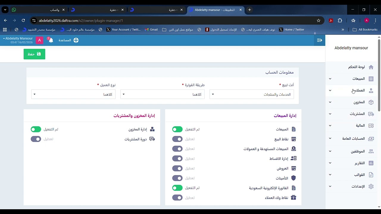
Task: Click the green حفظ save button
Action: coord(35,54)
